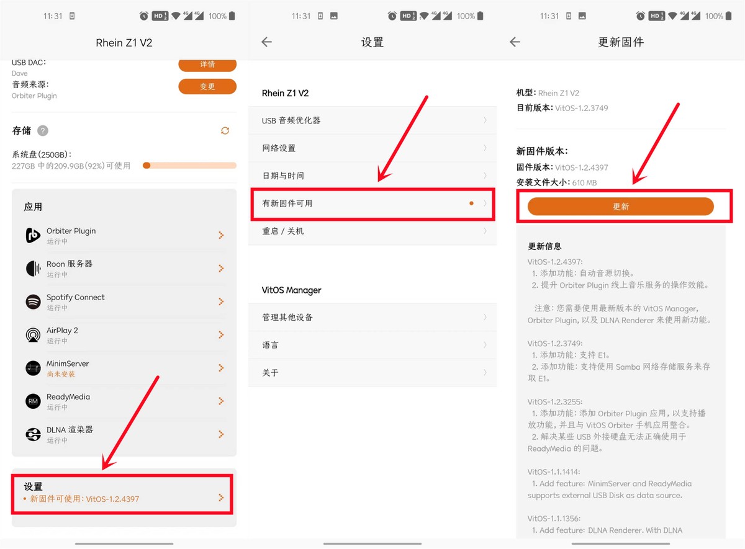Expand the ReadyMedia row arrow
This screenshot has width=745, height=549.
point(221,401)
